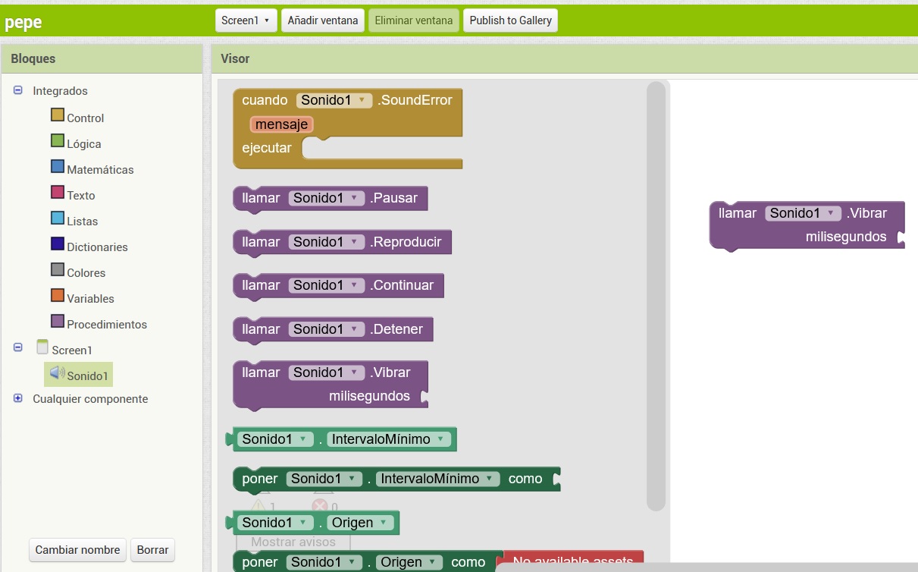Collapse the Screen1 tree node
The height and width of the screenshot is (572, 918).
point(18,347)
